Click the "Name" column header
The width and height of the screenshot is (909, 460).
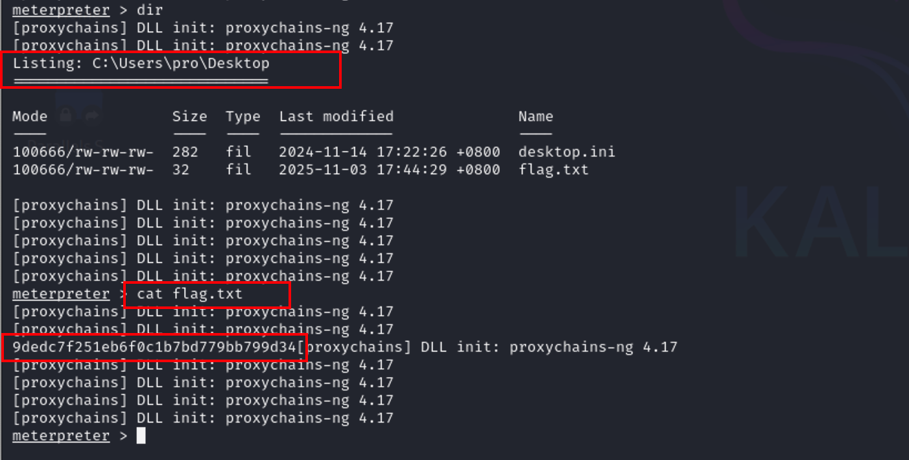click(536, 117)
